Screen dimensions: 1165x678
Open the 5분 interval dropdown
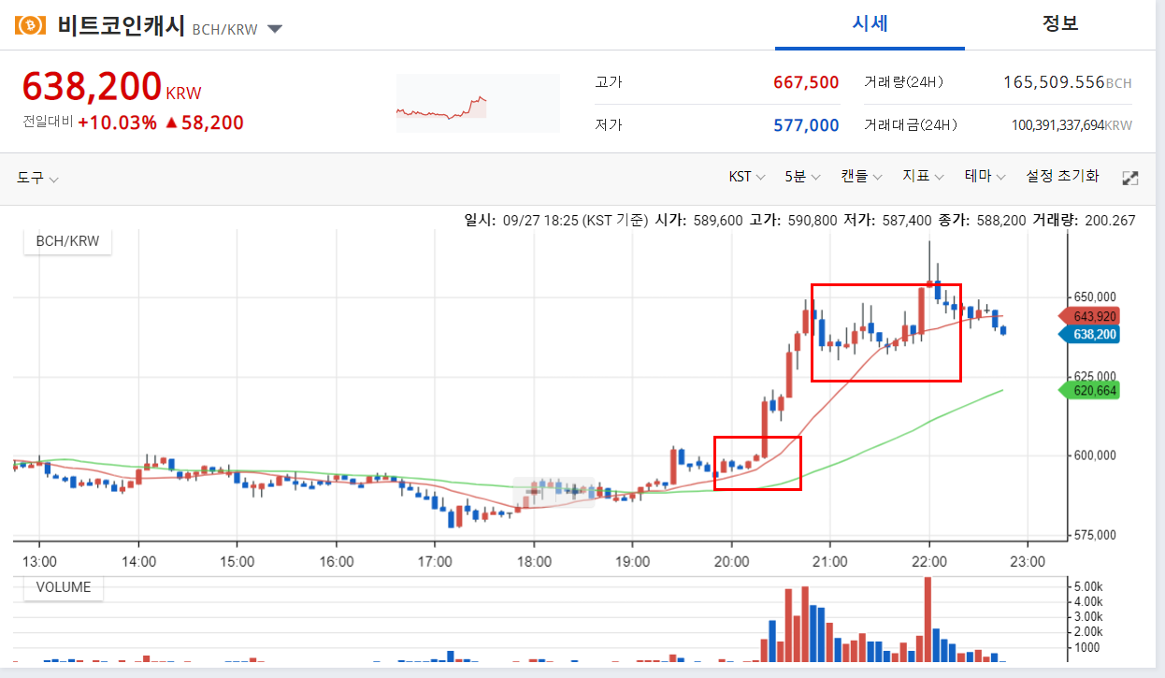(x=803, y=177)
